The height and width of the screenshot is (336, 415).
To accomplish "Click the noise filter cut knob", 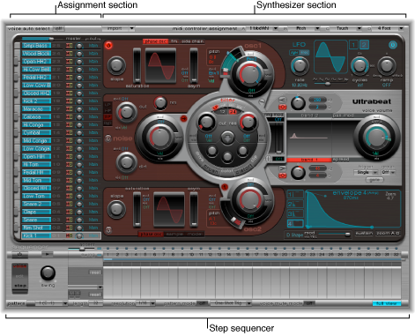I will [x=126, y=112].
